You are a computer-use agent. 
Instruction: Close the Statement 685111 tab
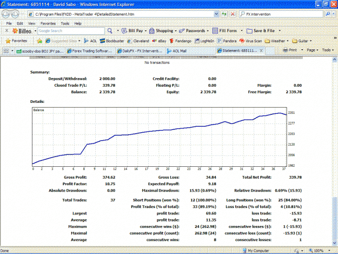pyautogui.click(x=261, y=50)
